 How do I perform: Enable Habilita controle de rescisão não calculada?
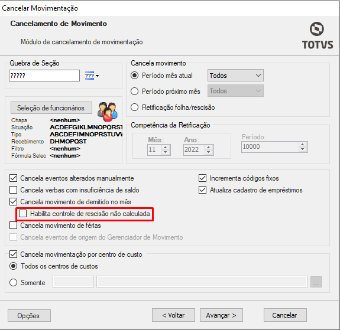tap(23, 214)
